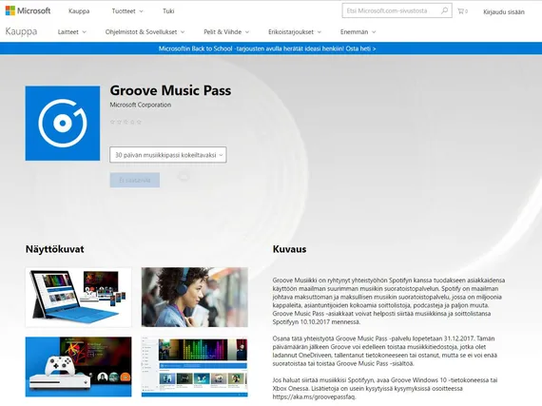Click Kirjaudu sisään link

(x=504, y=11)
